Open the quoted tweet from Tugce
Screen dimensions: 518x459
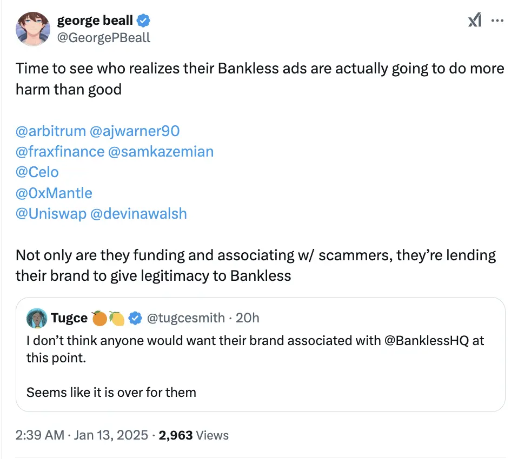coord(260,373)
